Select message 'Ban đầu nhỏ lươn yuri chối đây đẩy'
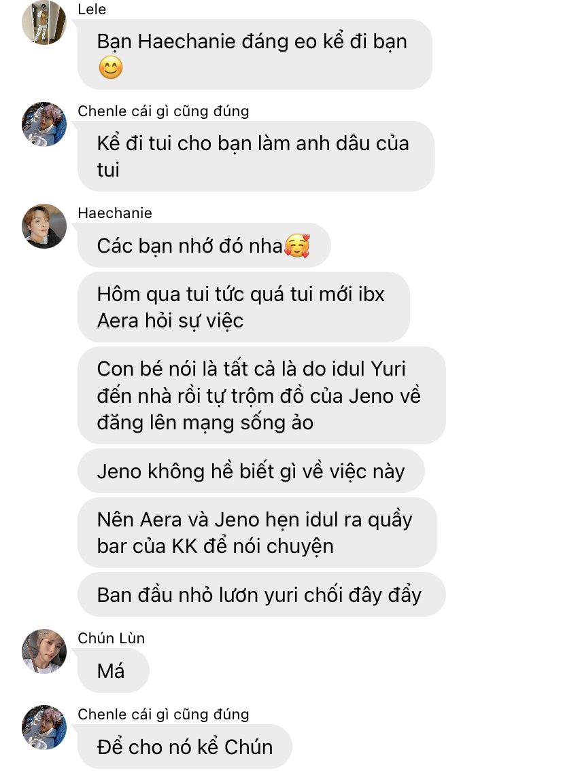This screenshot has width=563, height=771. click(x=262, y=594)
